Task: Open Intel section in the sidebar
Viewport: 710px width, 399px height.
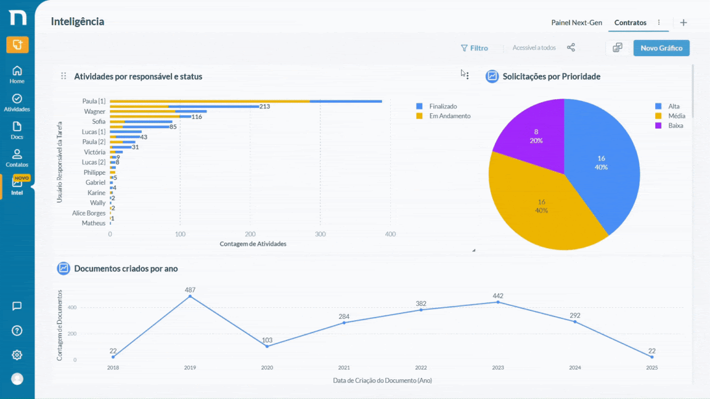Action: 17,187
